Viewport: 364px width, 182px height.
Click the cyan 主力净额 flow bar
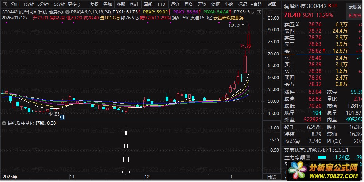322,158
